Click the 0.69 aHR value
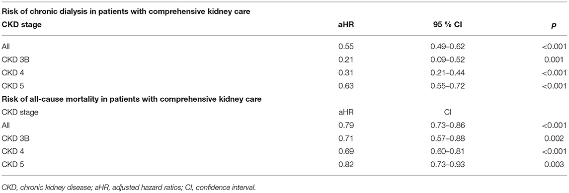 pyautogui.click(x=344, y=151)
